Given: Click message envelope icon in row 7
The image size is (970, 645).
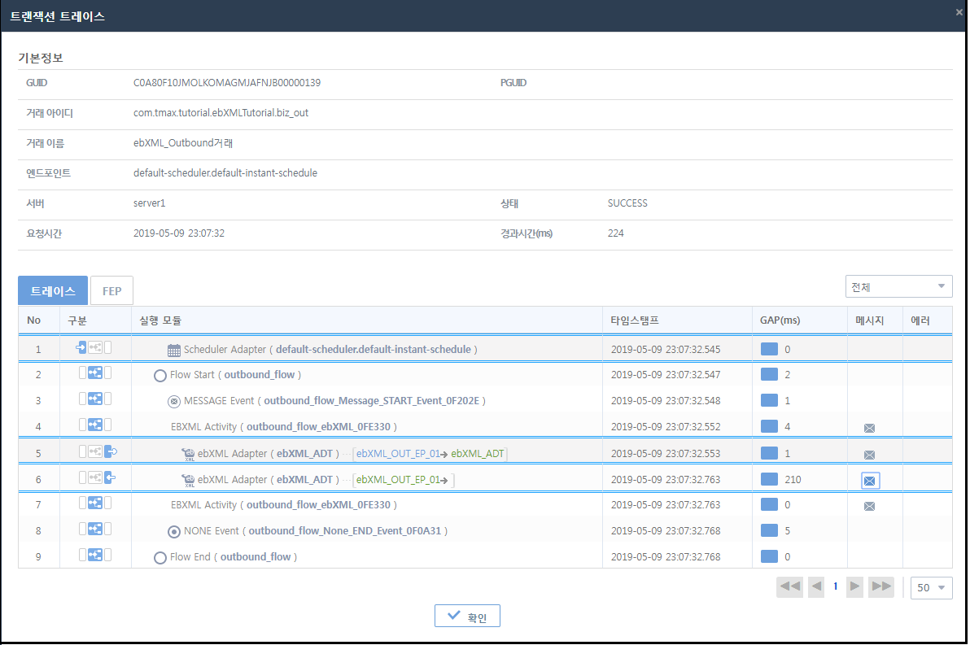Looking at the screenshot, I should pyautogui.click(x=869, y=507).
